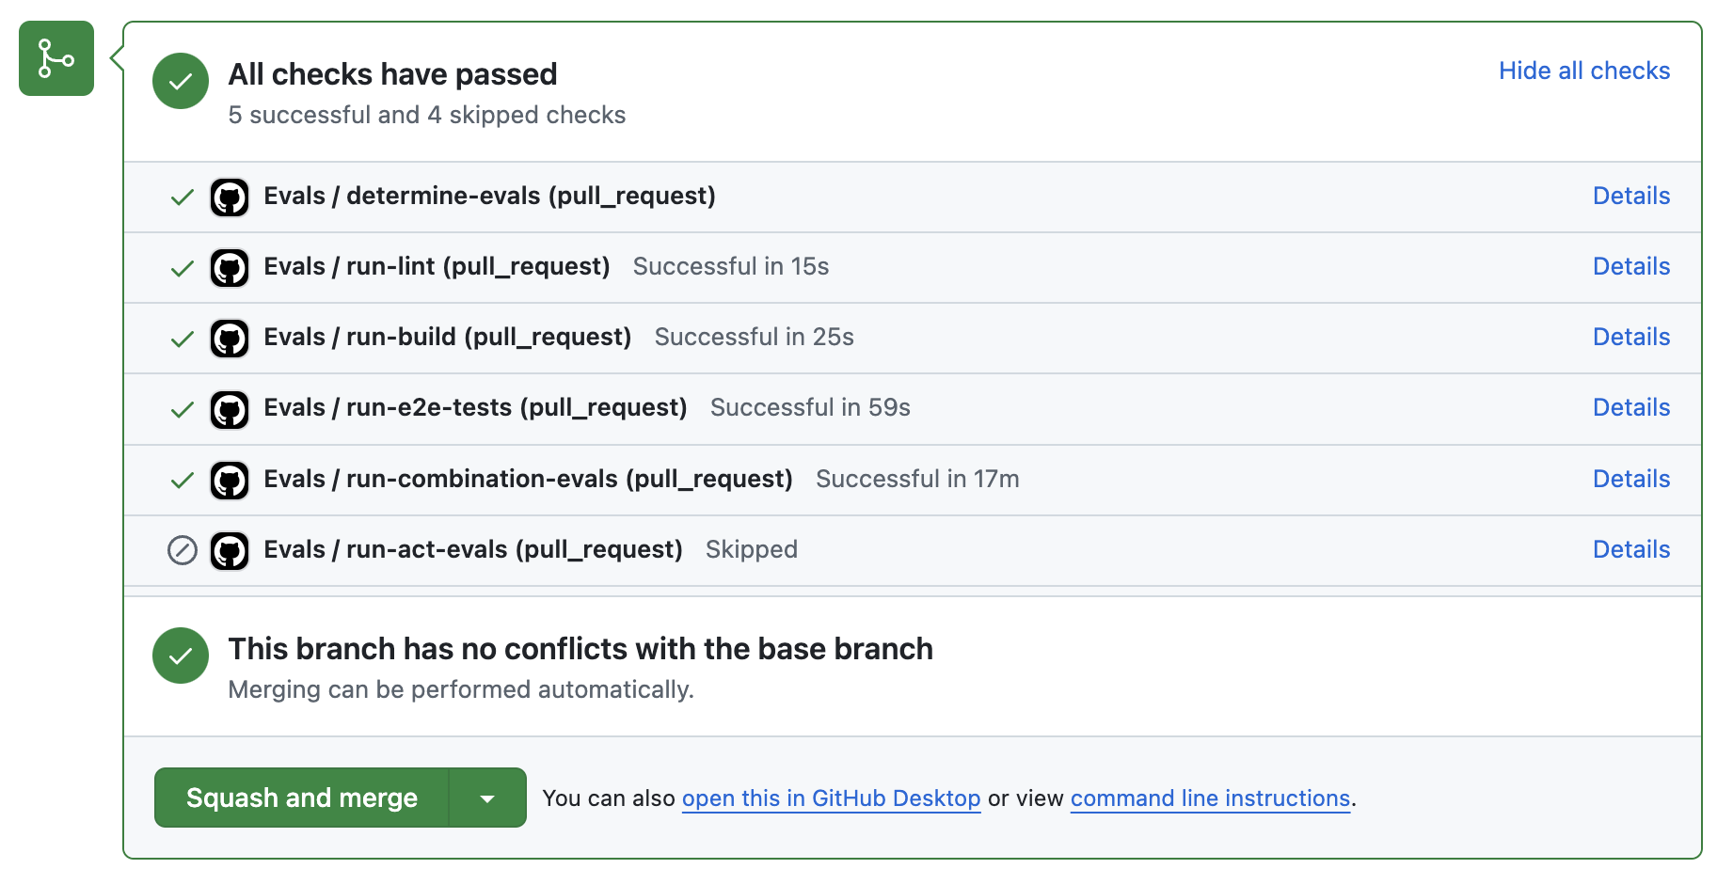Image resolution: width=1733 pixels, height=869 pixels.
Task: Open Details for run-build check
Action: coord(1630,337)
